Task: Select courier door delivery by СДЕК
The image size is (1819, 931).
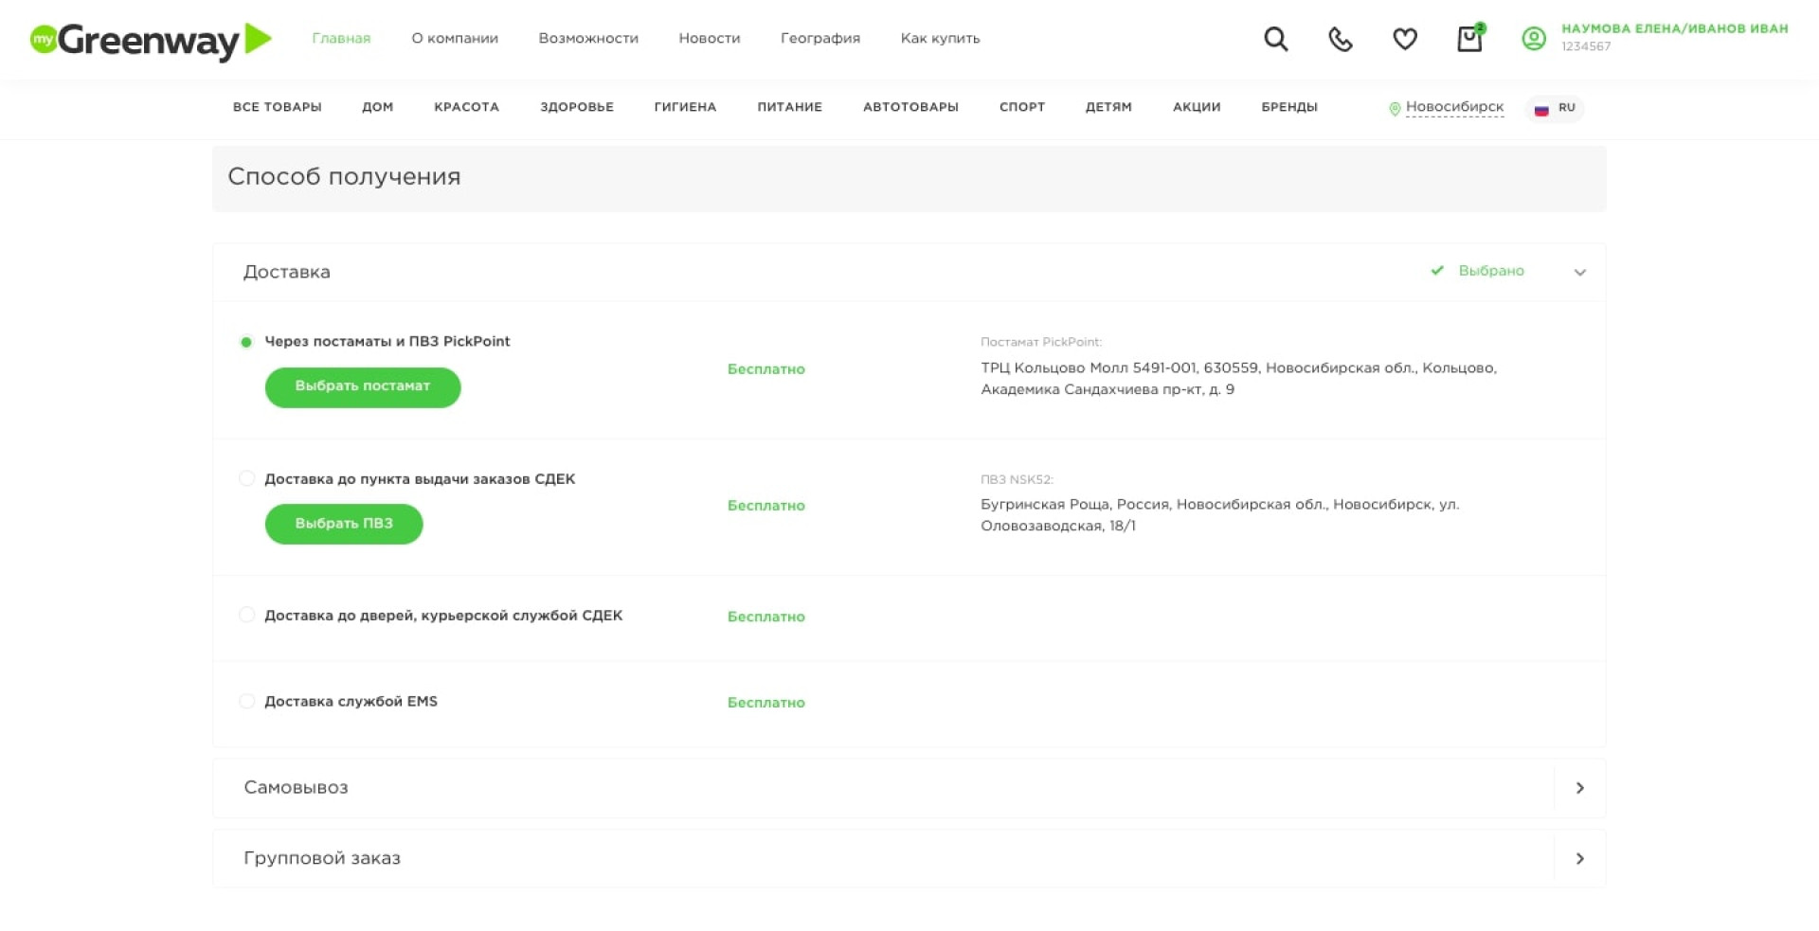Action: point(247,616)
